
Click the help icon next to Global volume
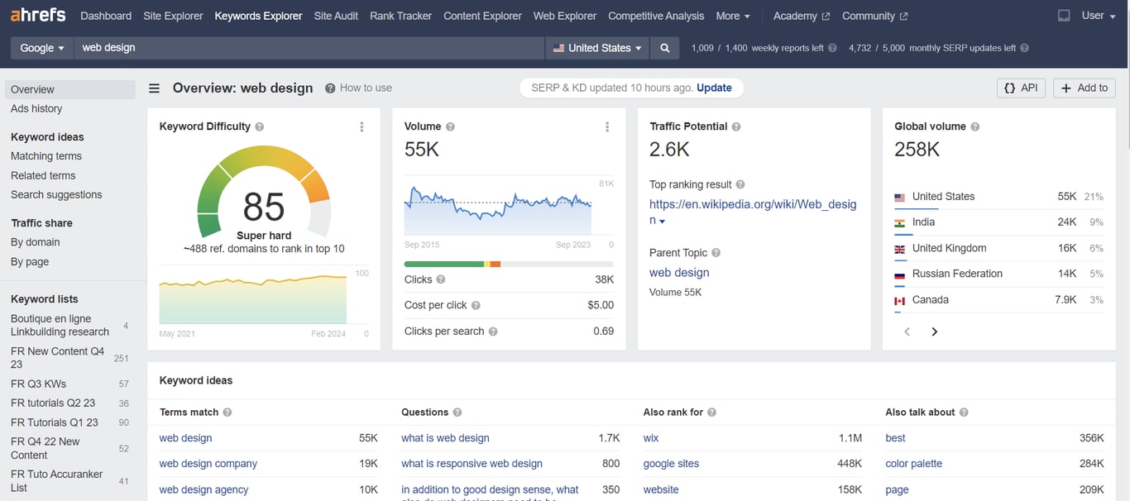pos(975,126)
